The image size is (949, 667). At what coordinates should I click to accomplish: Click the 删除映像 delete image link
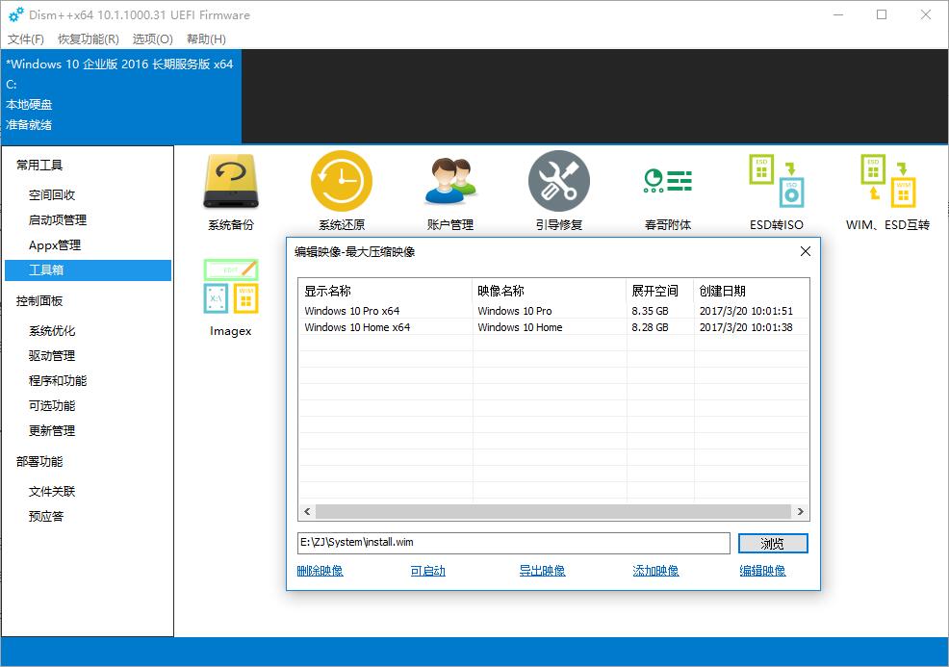click(x=320, y=571)
